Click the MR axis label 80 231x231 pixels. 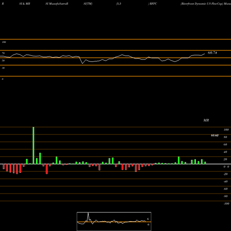225,137
